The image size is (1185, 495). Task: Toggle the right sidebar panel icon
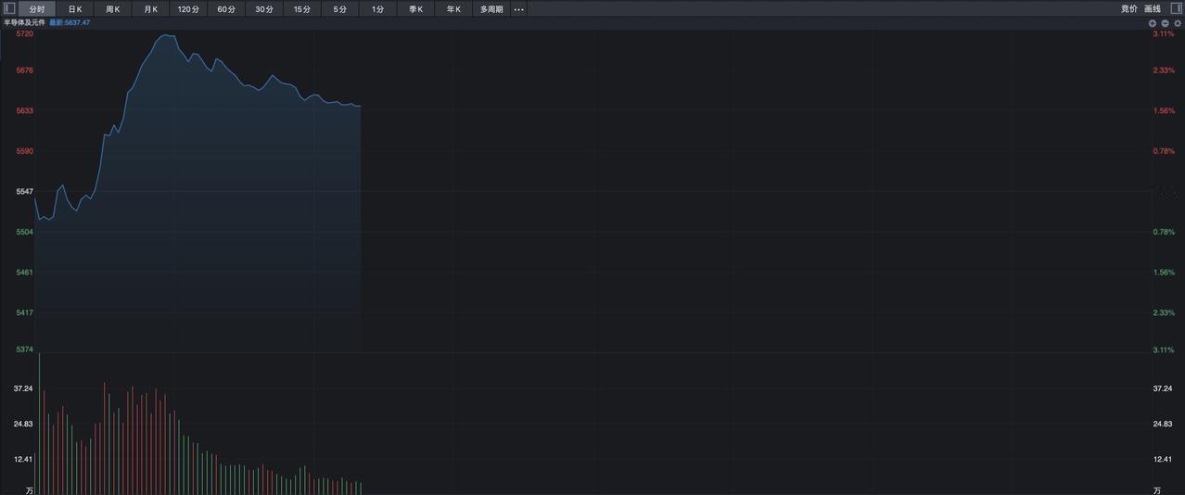[1175, 8]
